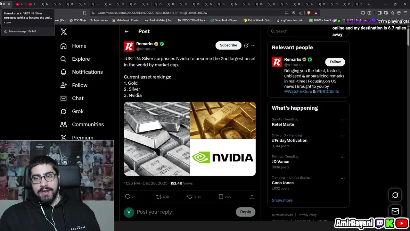Open the Bracket Maker bookmark

tap(159, 20)
